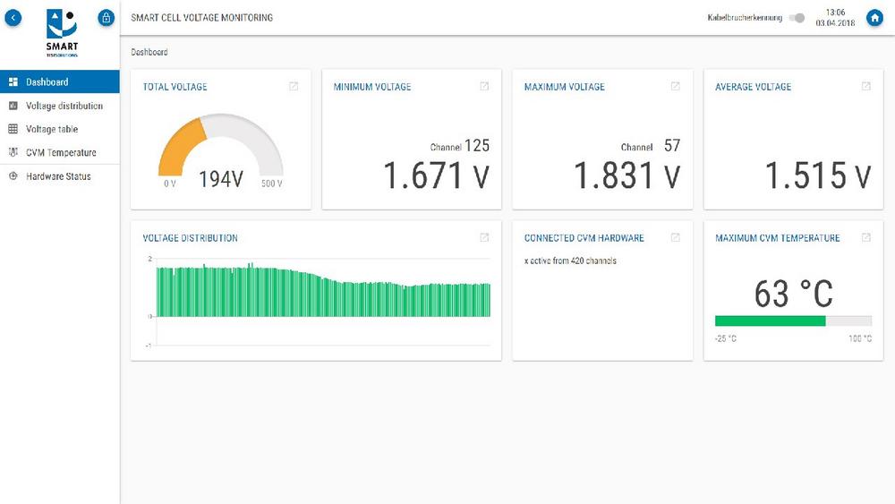Select Dashboard in the sidebar

coord(47,82)
